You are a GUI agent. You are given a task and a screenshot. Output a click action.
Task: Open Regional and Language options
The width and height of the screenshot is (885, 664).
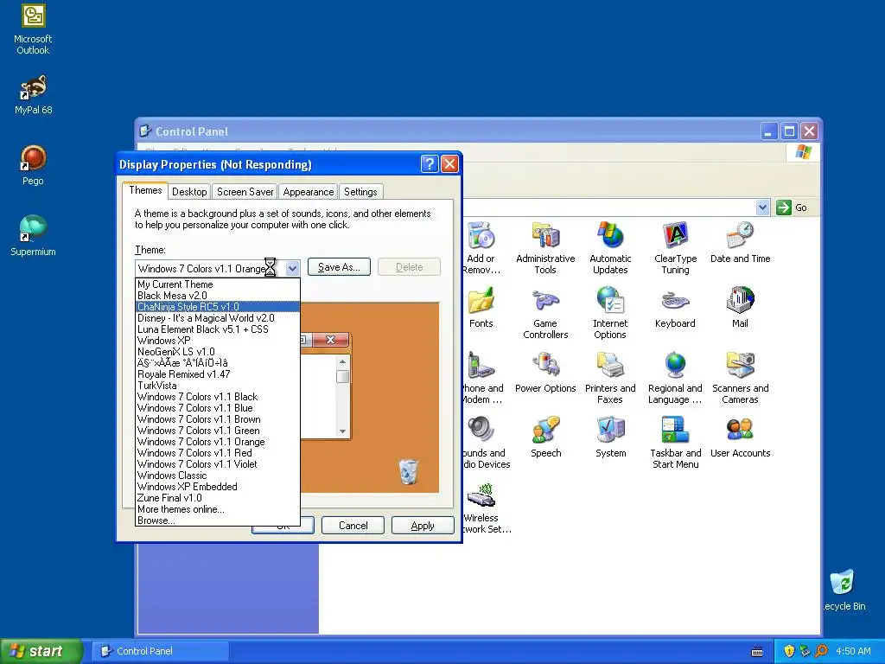675,379
